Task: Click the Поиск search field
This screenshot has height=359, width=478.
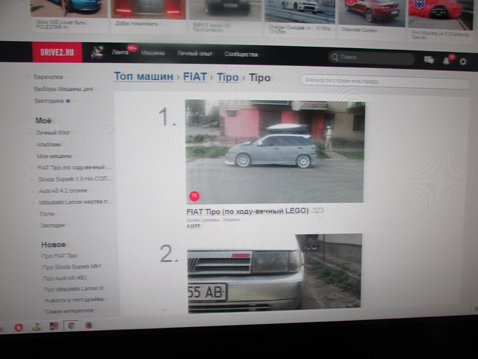Action: (371, 57)
